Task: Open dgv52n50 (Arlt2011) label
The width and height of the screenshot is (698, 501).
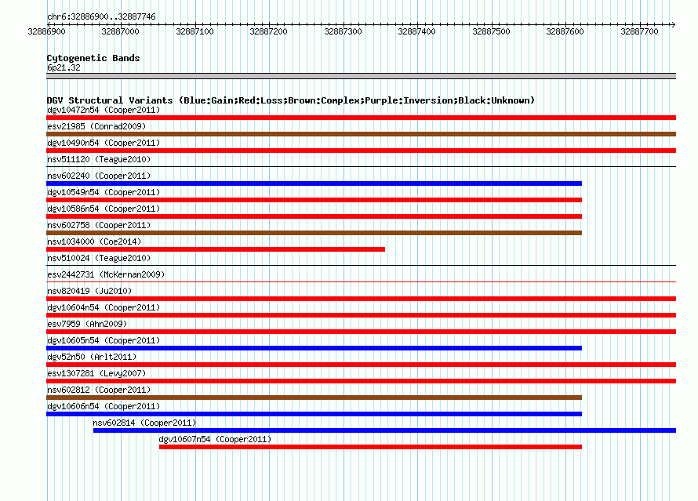Action: click(x=92, y=357)
